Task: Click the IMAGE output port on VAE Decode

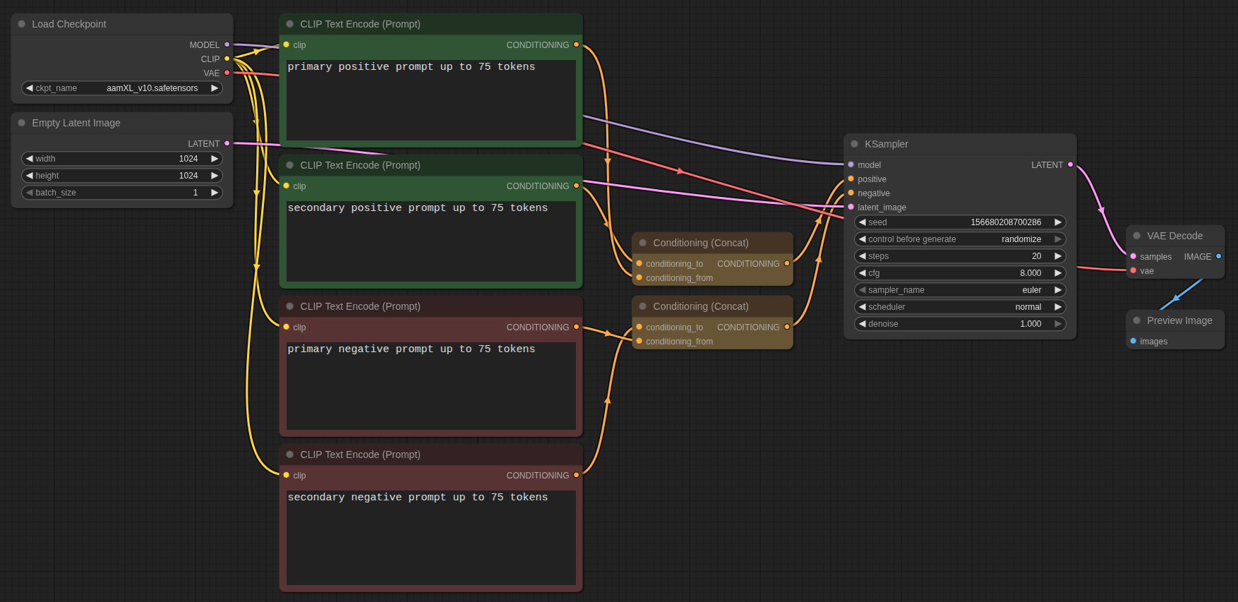Action: (x=1218, y=256)
